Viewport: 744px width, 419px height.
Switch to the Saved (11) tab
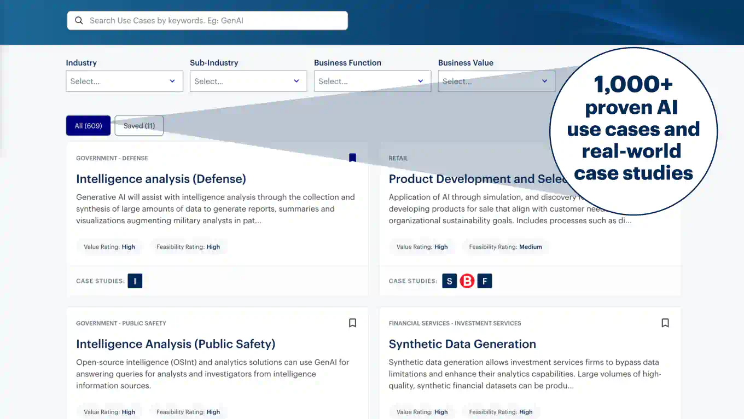139,125
